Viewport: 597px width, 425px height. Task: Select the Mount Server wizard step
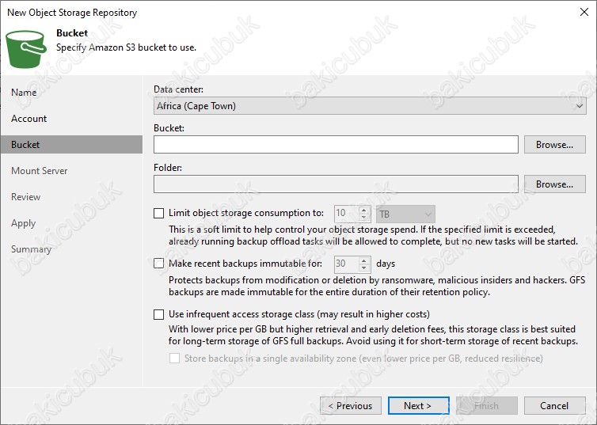pos(40,171)
